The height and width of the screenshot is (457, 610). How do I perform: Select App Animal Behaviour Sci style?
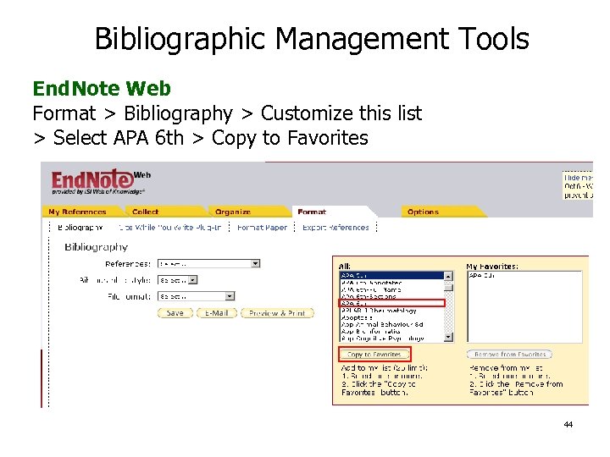[391, 324]
